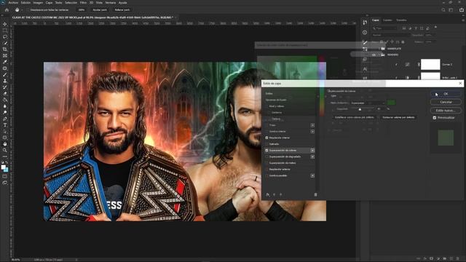Viewport: 466px width, 262px height.
Task: Select the Lasso tool
Action: [5, 36]
